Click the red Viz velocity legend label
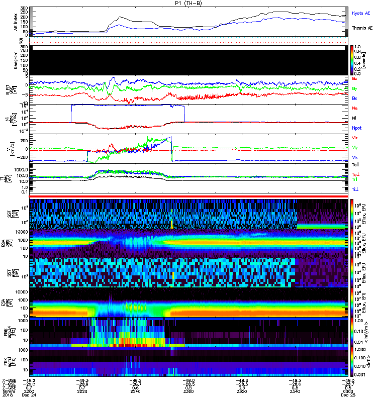This screenshot has height=402, width=377. pos(355,138)
